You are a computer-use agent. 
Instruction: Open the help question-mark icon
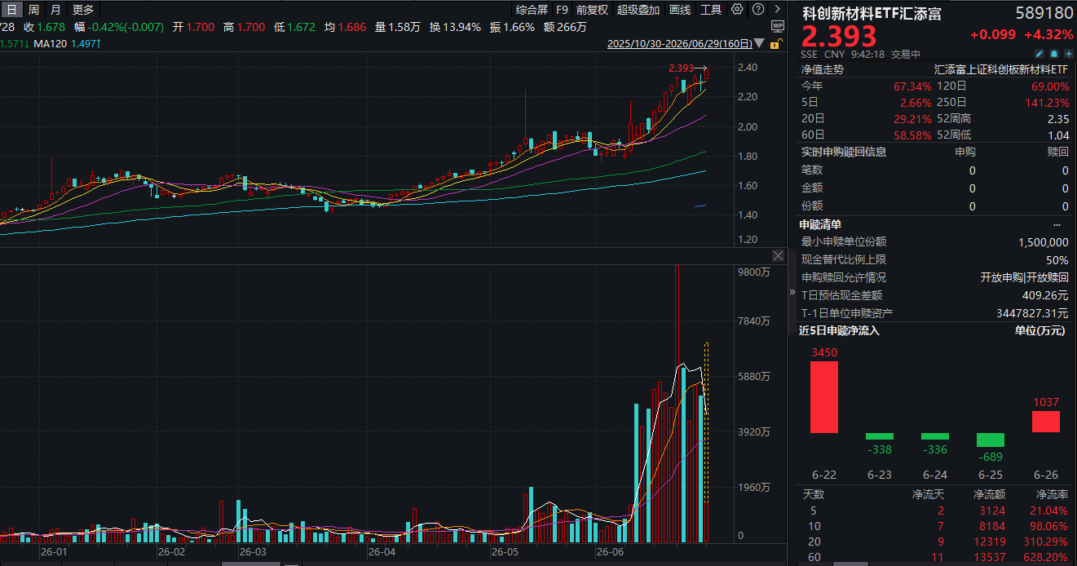(757, 10)
